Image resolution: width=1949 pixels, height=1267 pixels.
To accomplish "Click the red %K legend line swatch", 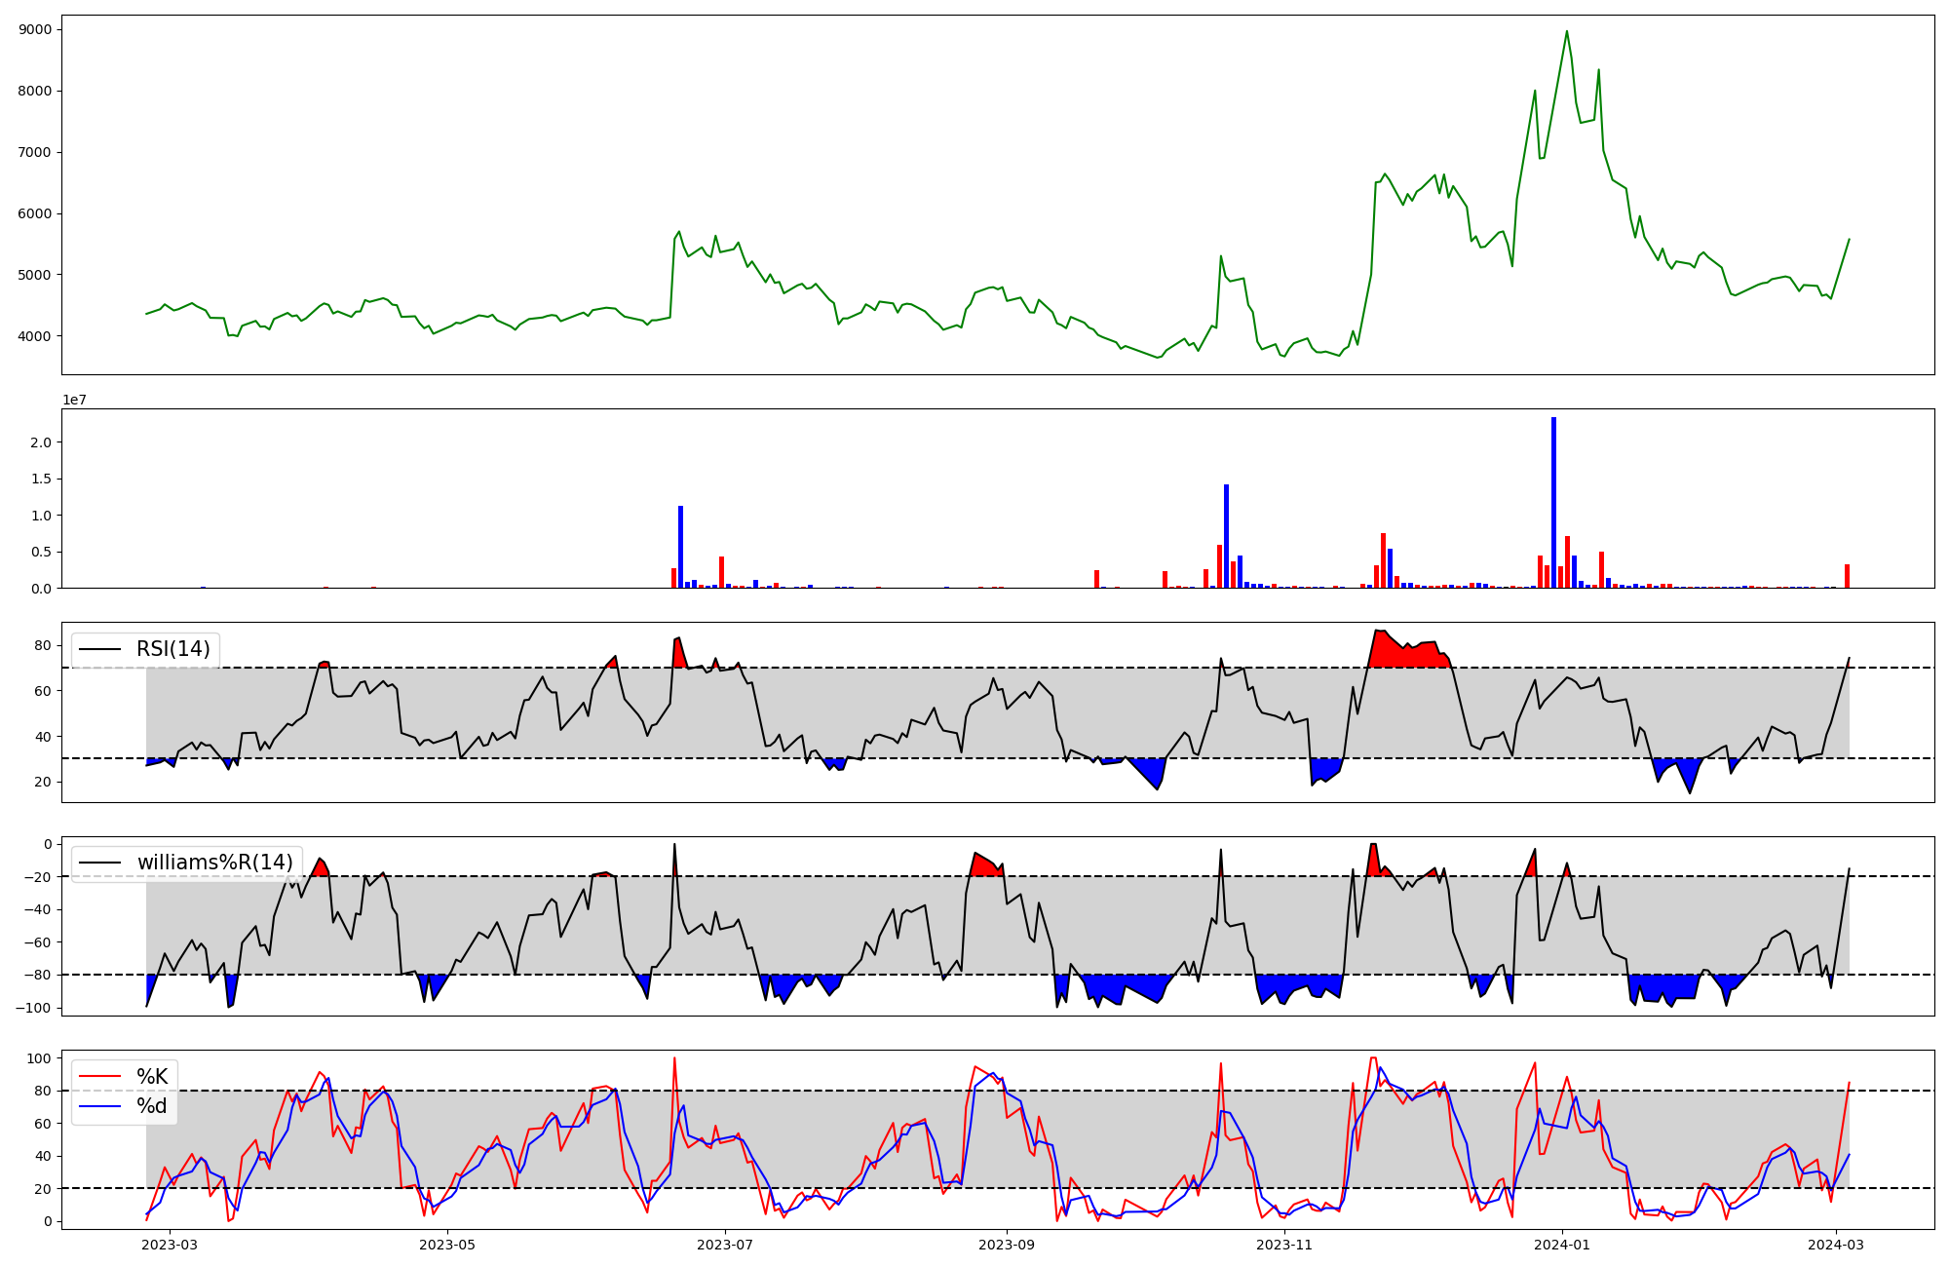I will click(99, 1077).
